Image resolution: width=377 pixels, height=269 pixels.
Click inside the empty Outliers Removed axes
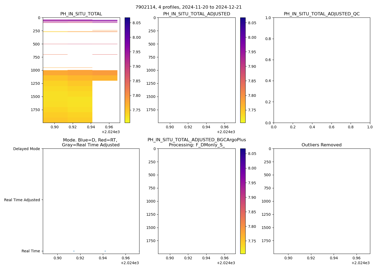click(x=322, y=201)
